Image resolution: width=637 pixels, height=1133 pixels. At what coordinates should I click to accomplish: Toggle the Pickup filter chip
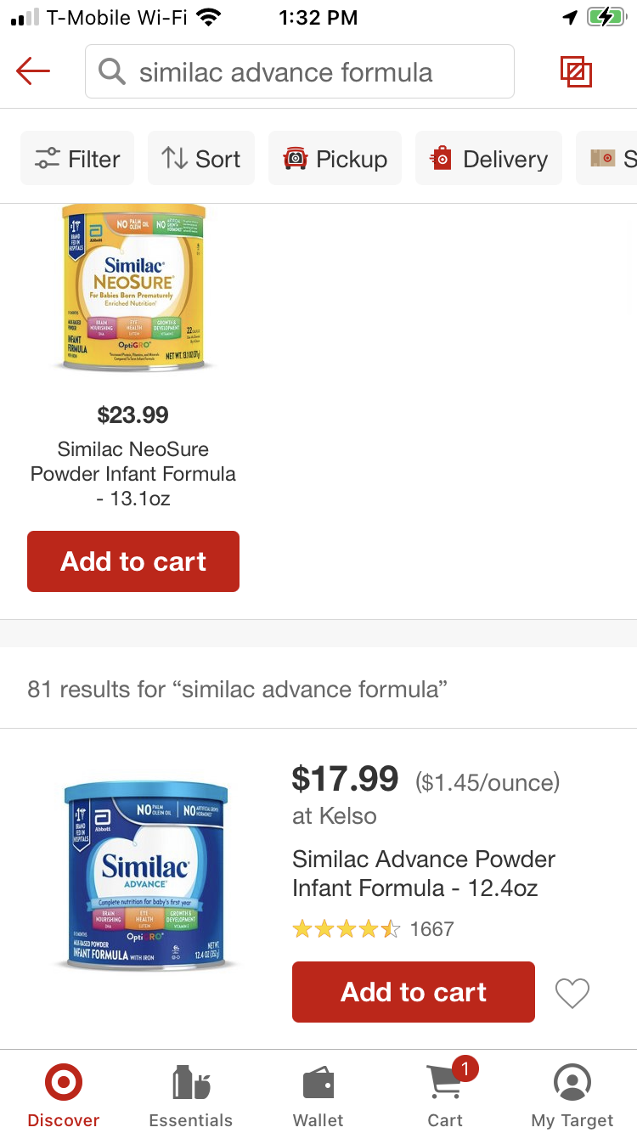pos(335,159)
